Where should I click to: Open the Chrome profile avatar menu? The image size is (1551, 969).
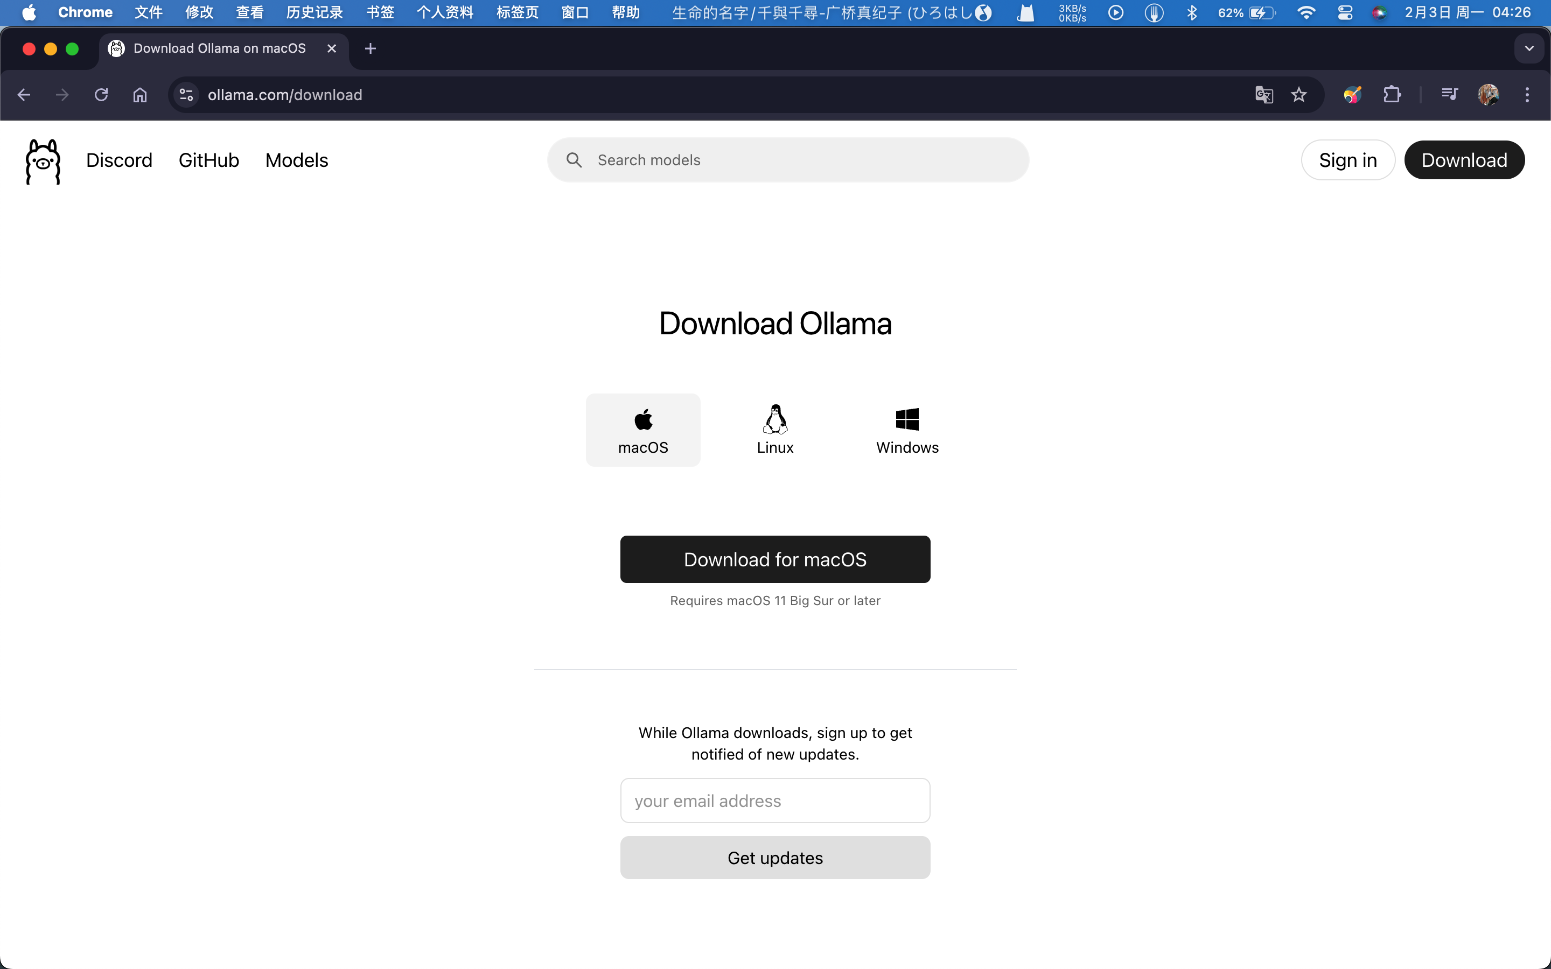pyautogui.click(x=1488, y=95)
